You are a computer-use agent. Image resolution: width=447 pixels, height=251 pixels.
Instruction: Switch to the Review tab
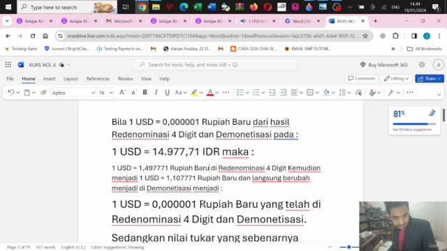click(126, 79)
